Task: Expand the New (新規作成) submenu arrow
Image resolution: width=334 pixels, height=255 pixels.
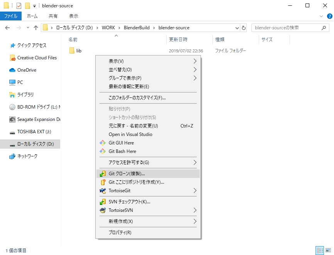Action: click(195, 221)
